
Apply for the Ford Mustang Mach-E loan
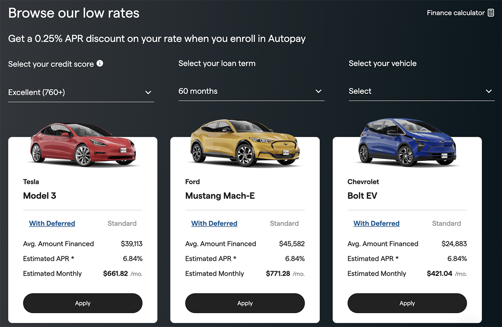pyautogui.click(x=245, y=303)
